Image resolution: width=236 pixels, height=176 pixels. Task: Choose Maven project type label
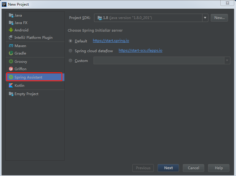pyautogui.click(x=20, y=46)
